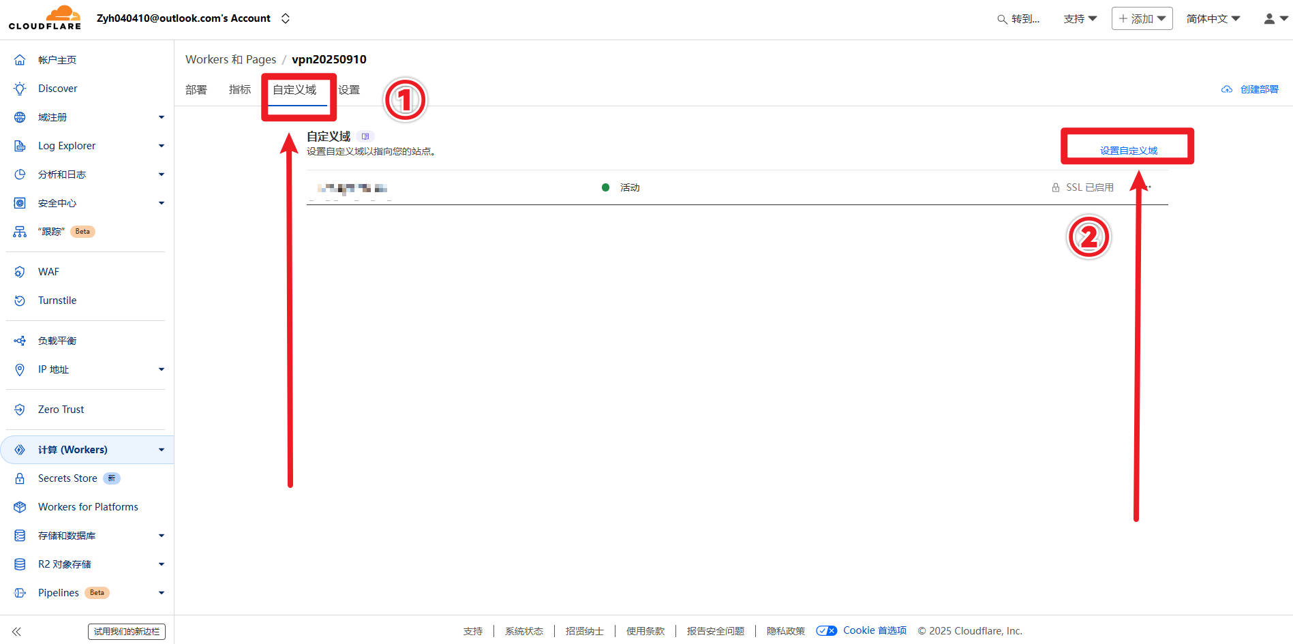This screenshot has height=644, width=1293.
Task: Switch to the 部署 deployments tab
Action: click(x=196, y=90)
